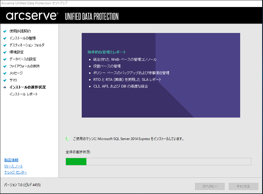
Task: Select the メッセージ step
Action: click(16, 73)
